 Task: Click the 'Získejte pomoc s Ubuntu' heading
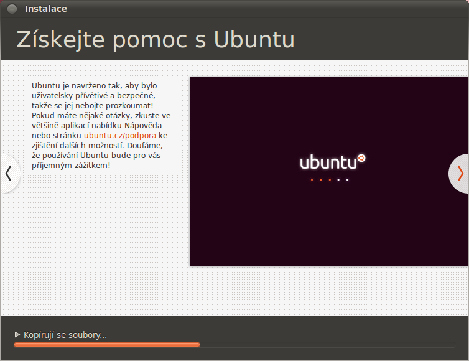tap(156, 39)
